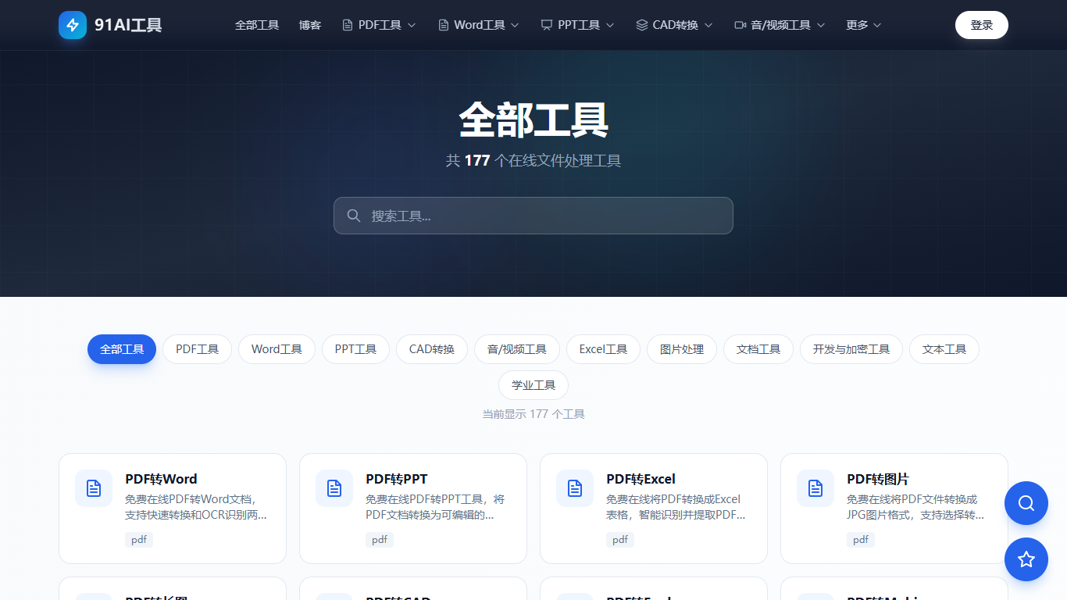1067x600 pixels.
Task: Click the CAD转换 layers icon in navbar
Action: coord(642,25)
